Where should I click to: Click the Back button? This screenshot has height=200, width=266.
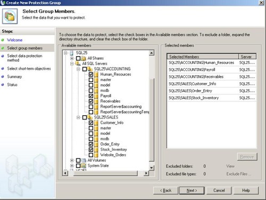165,190
